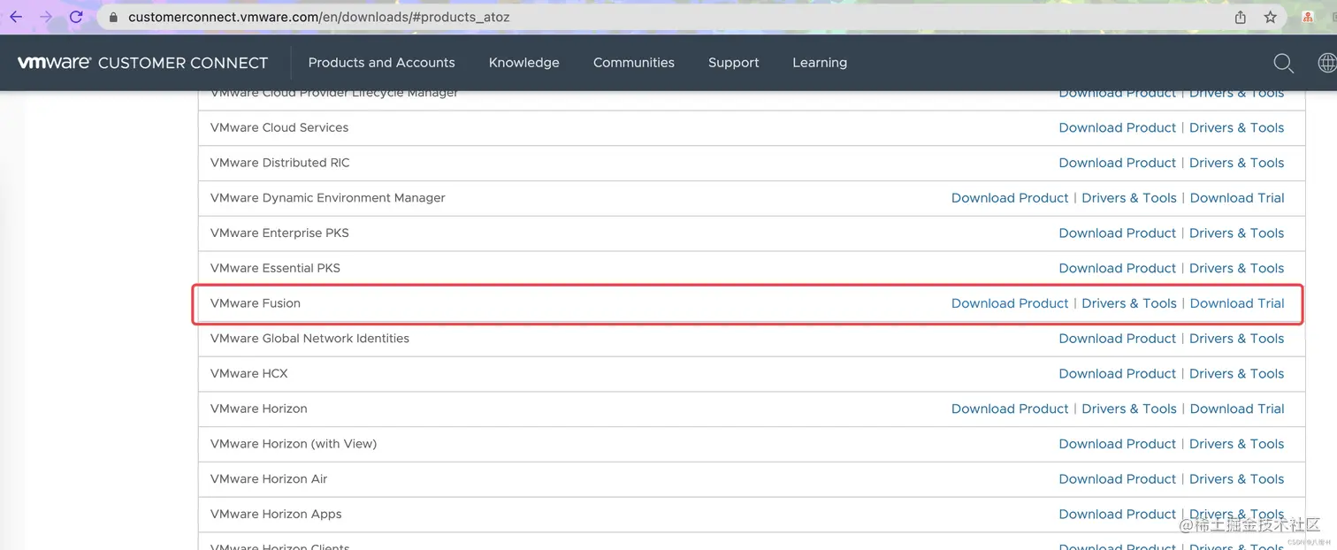Download Product for VMware HCX
This screenshot has width=1337, height=550.
coord(1118,374)
